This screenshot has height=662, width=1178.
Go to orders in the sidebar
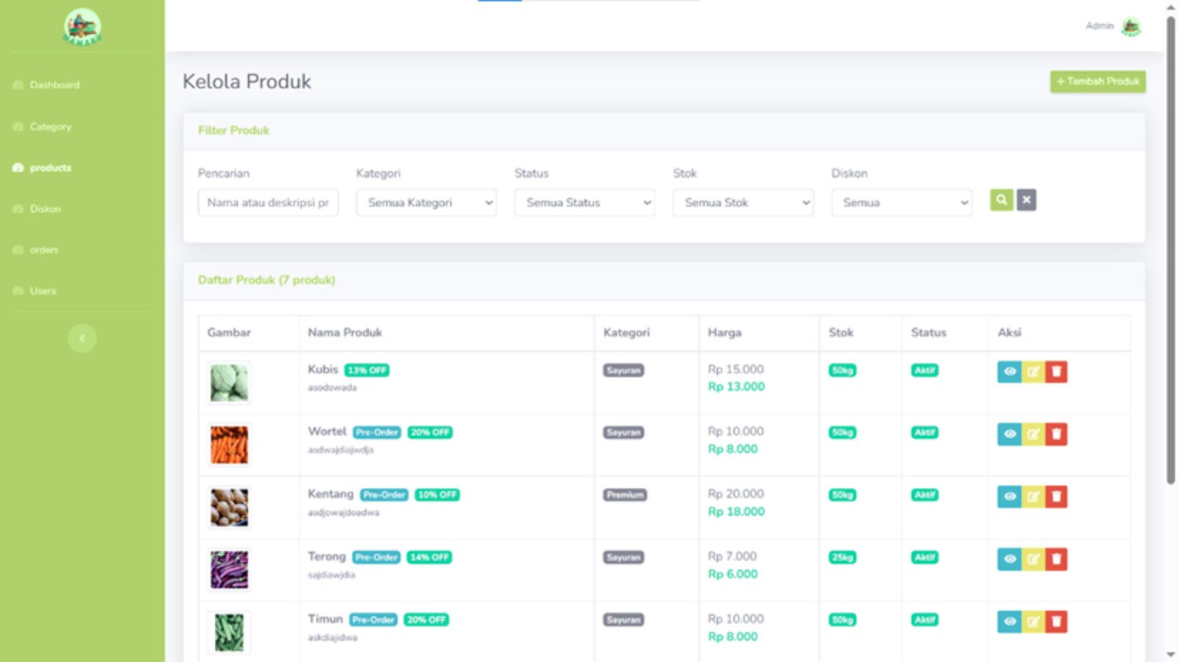pos(44,250)
